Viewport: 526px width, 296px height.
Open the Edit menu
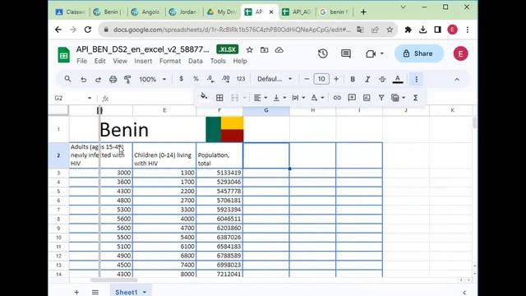(99, 61)
